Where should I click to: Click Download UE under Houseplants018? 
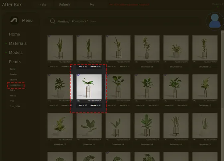tap(205, 145)
